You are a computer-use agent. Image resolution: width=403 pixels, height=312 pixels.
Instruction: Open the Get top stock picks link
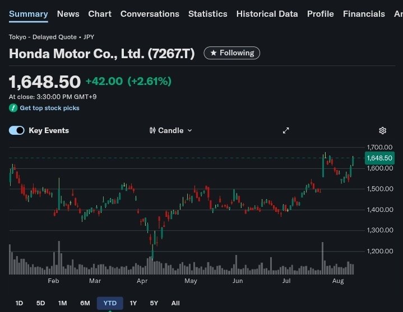point(49,108)
